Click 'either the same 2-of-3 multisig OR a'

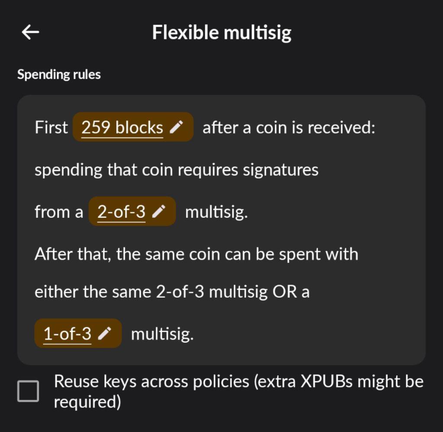point(172,292)
